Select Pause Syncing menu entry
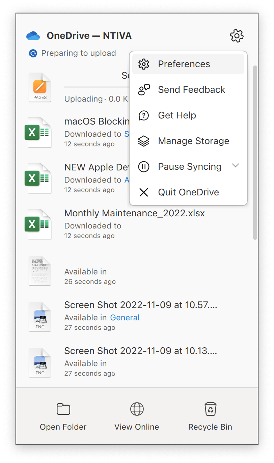274x463 pixels. pos(188,167)
